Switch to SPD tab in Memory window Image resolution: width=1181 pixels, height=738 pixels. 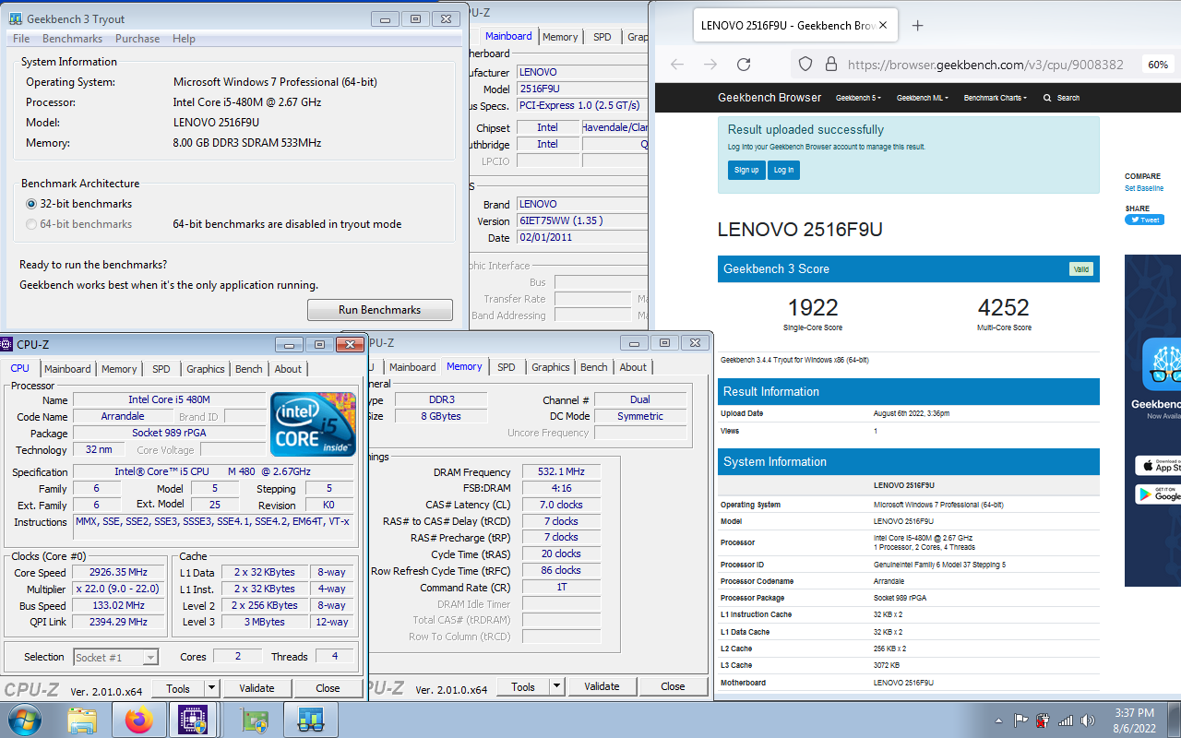point(507,367)
